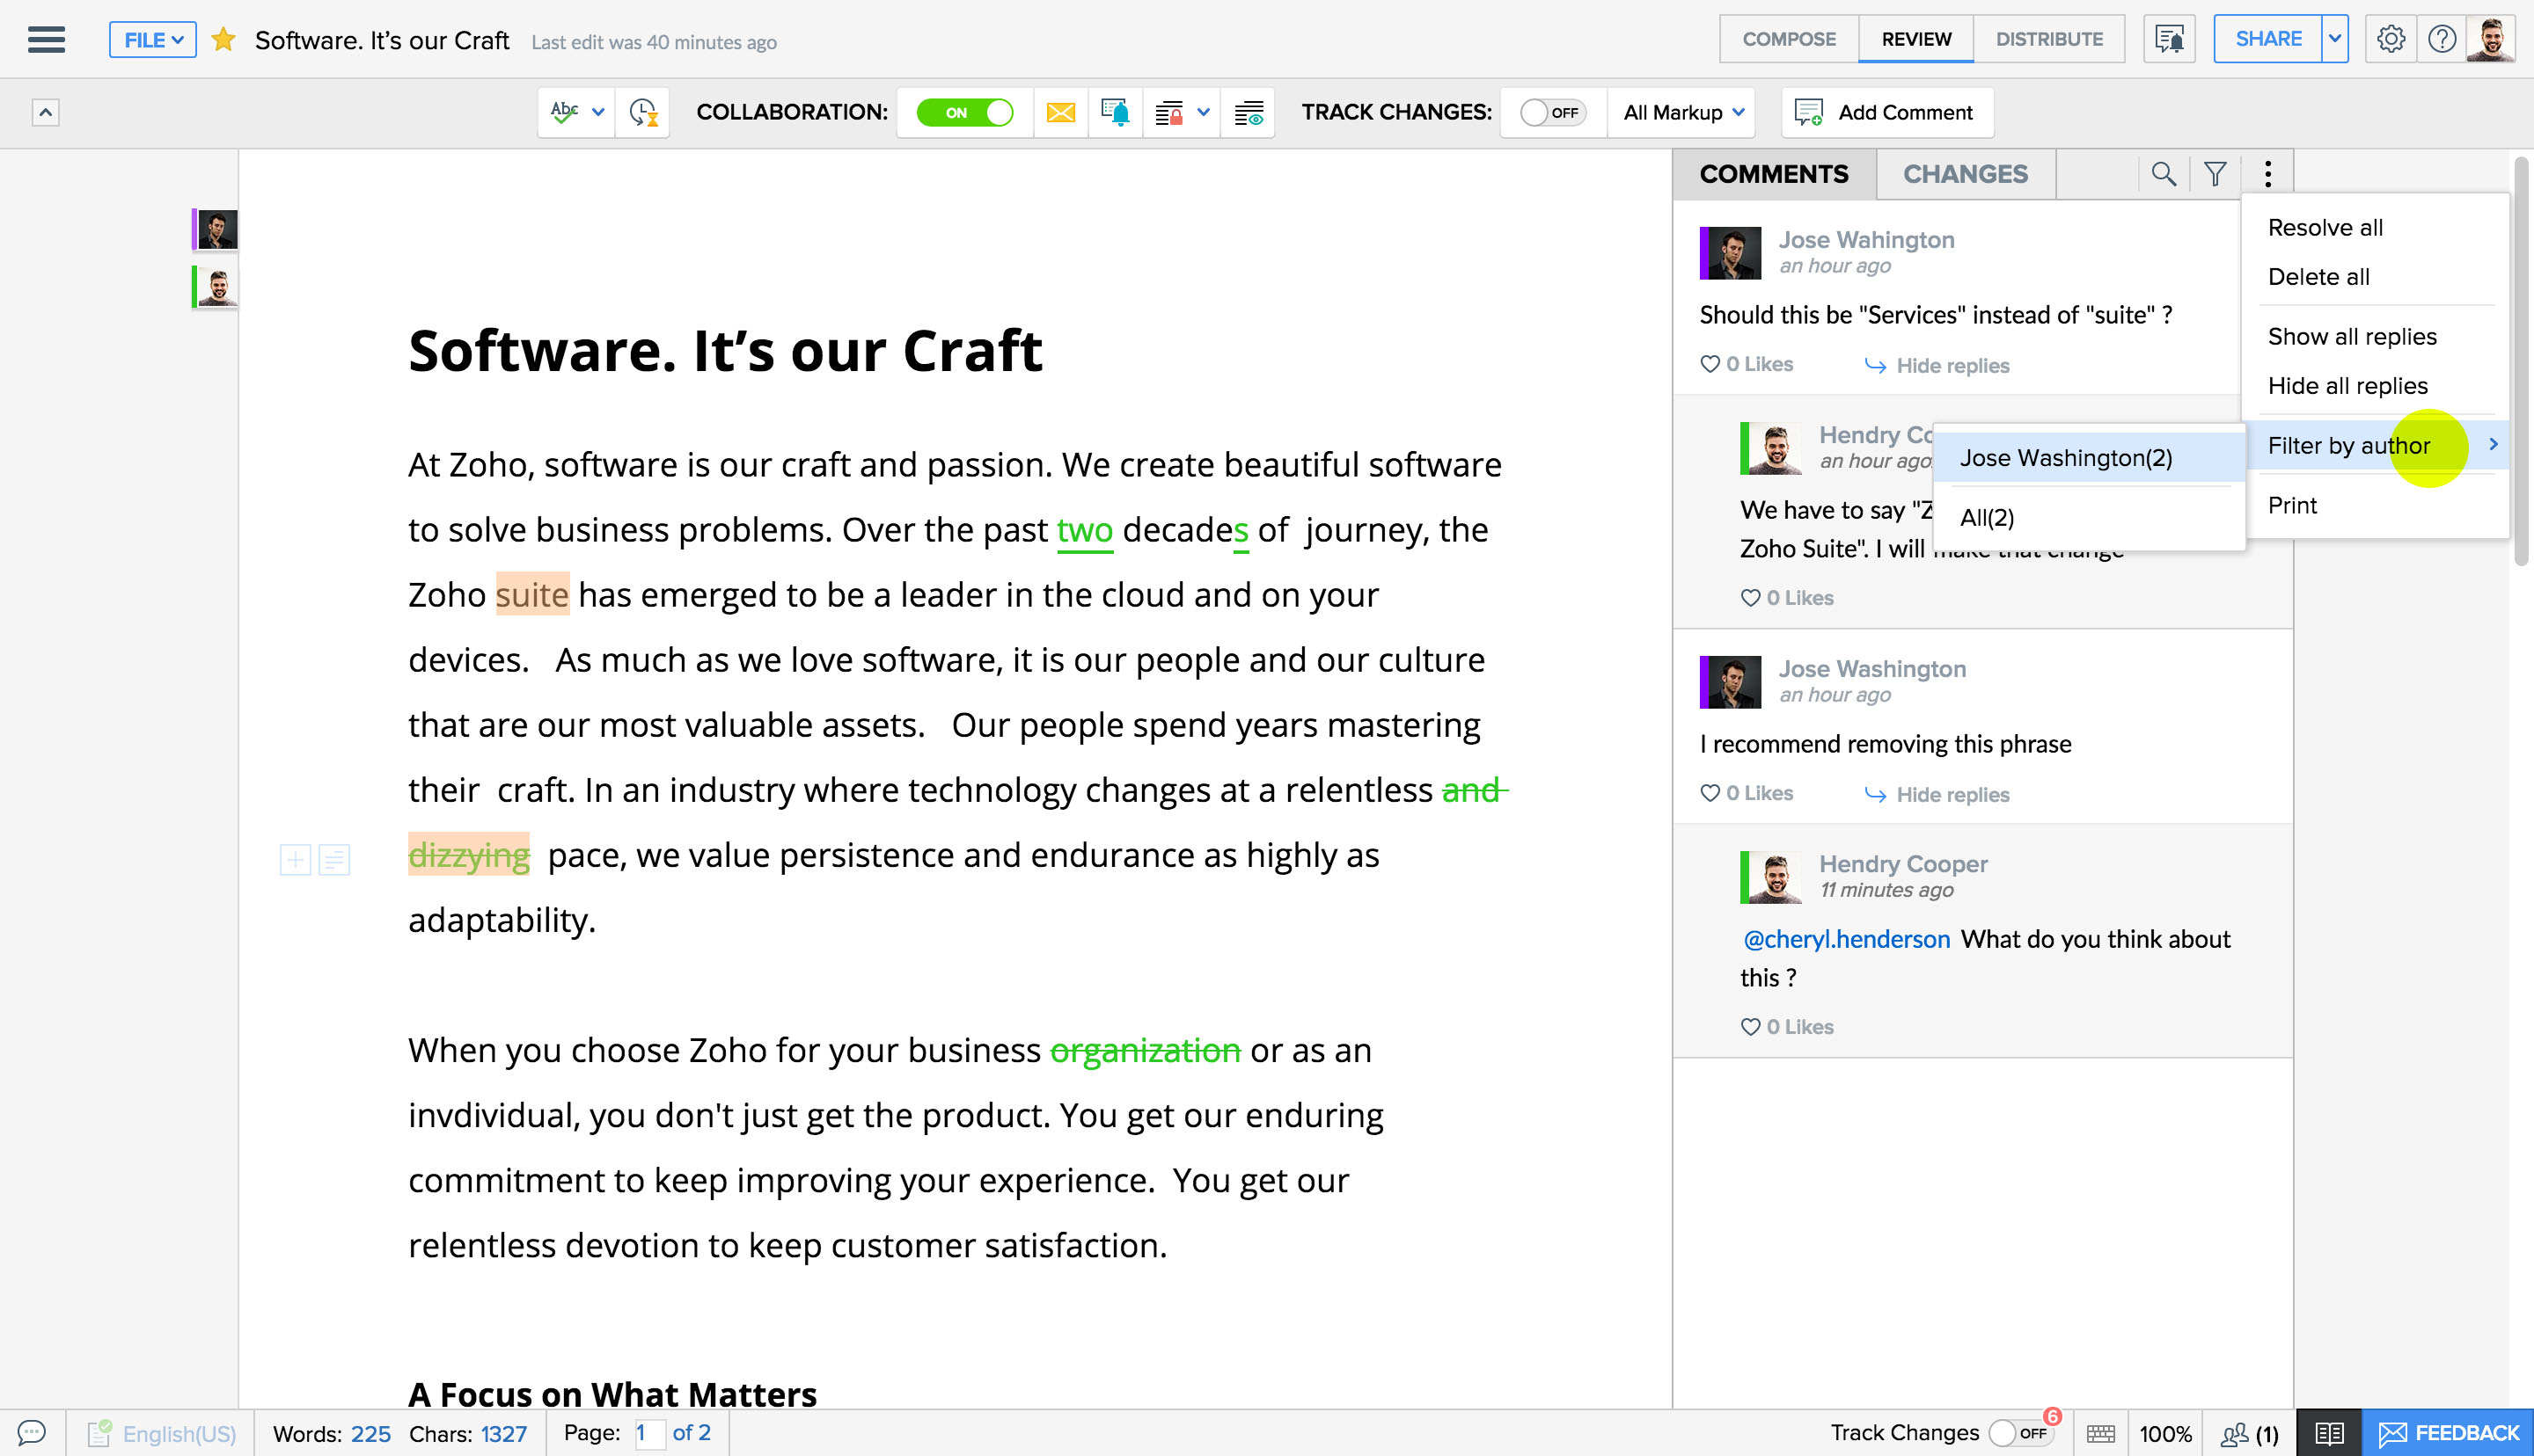Expand the FILE menu dropdown

[153, 39]
